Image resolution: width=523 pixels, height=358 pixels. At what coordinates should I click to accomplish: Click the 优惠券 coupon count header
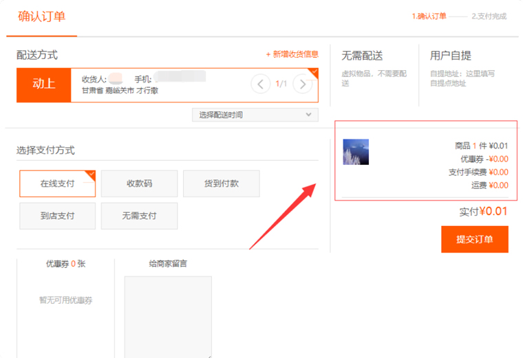65,263
